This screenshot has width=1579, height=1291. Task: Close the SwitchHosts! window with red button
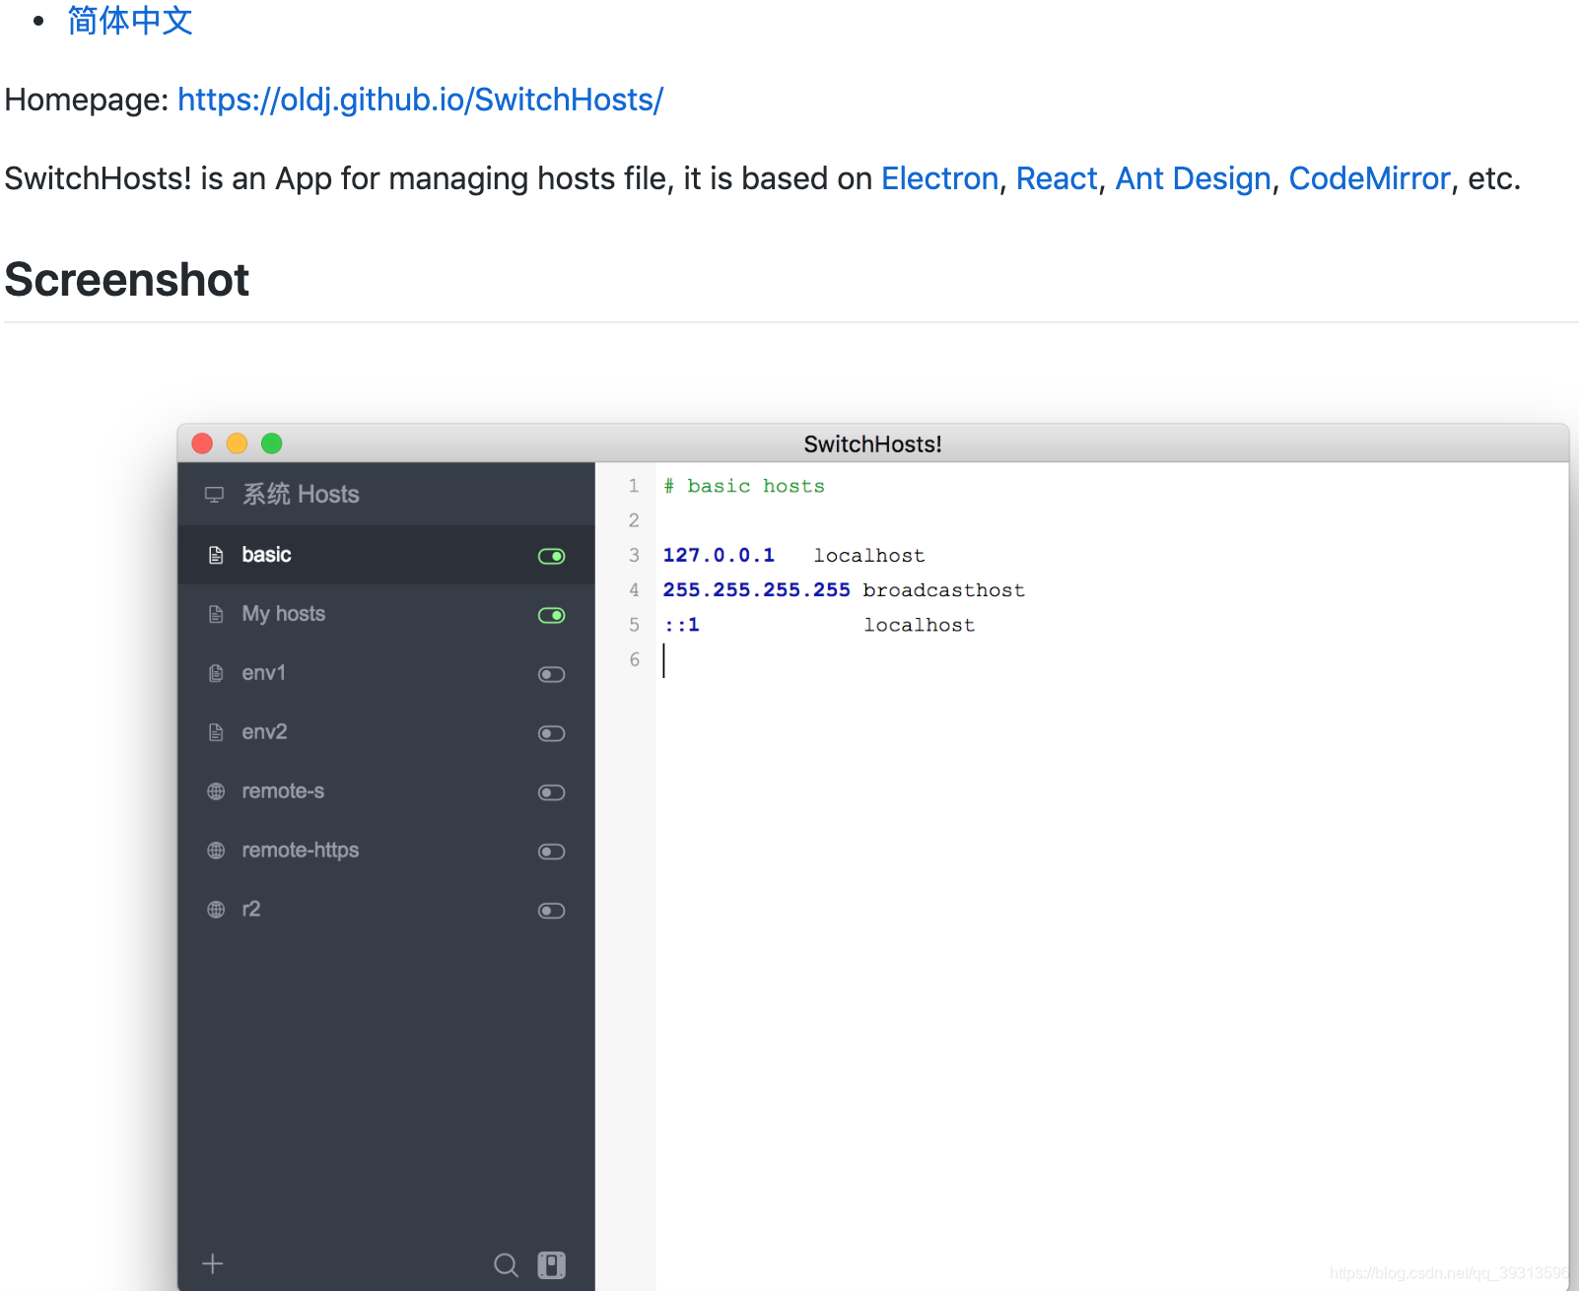click(202, 443)
